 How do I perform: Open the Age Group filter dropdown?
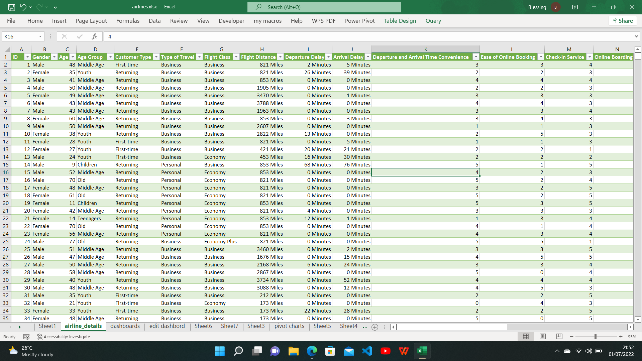click(x=110, y=57)
